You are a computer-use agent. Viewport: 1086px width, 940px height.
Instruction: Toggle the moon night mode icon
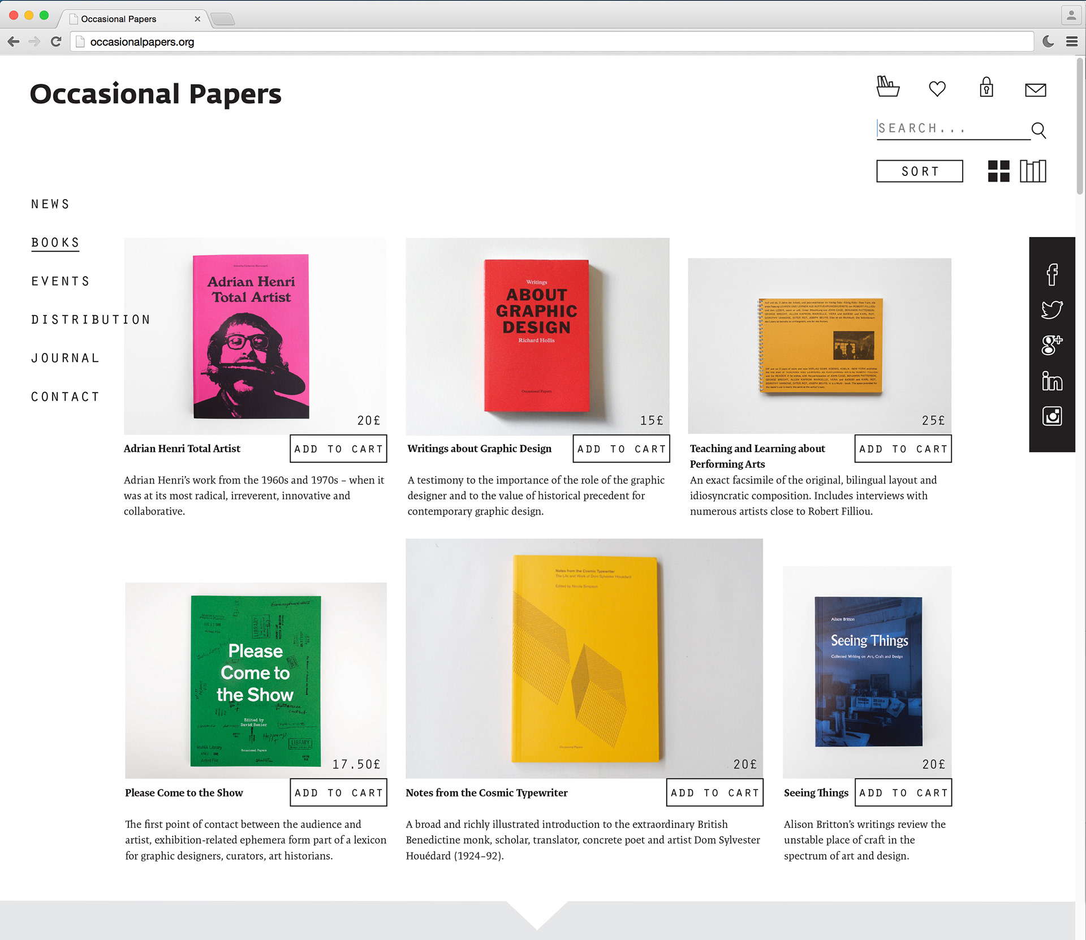(1048, 41)
